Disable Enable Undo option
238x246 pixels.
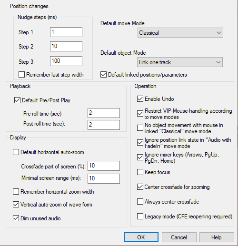pyautogui.click(x=140, y=99)
